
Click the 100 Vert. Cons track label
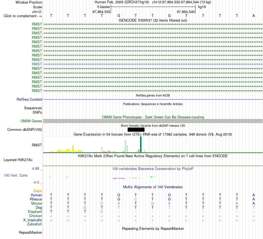16,175
